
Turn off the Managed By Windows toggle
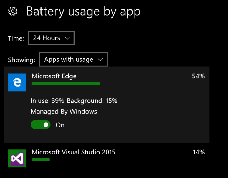[x=40, y=125]
